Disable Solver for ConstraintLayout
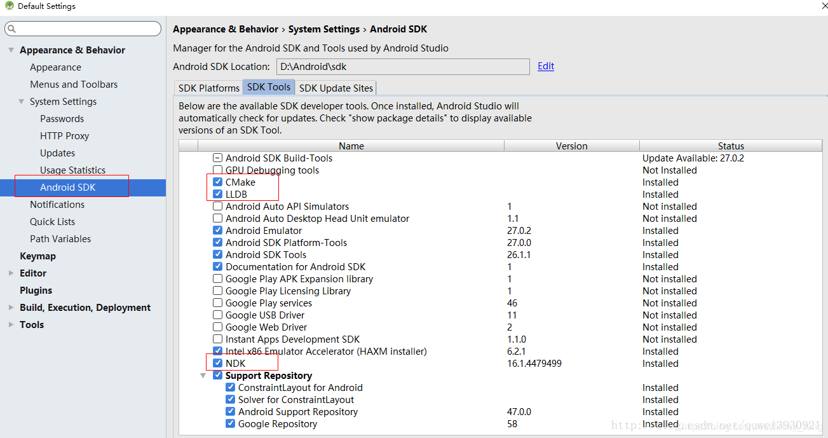This screenshot has width=828, height=438. [x=230, y=399]
